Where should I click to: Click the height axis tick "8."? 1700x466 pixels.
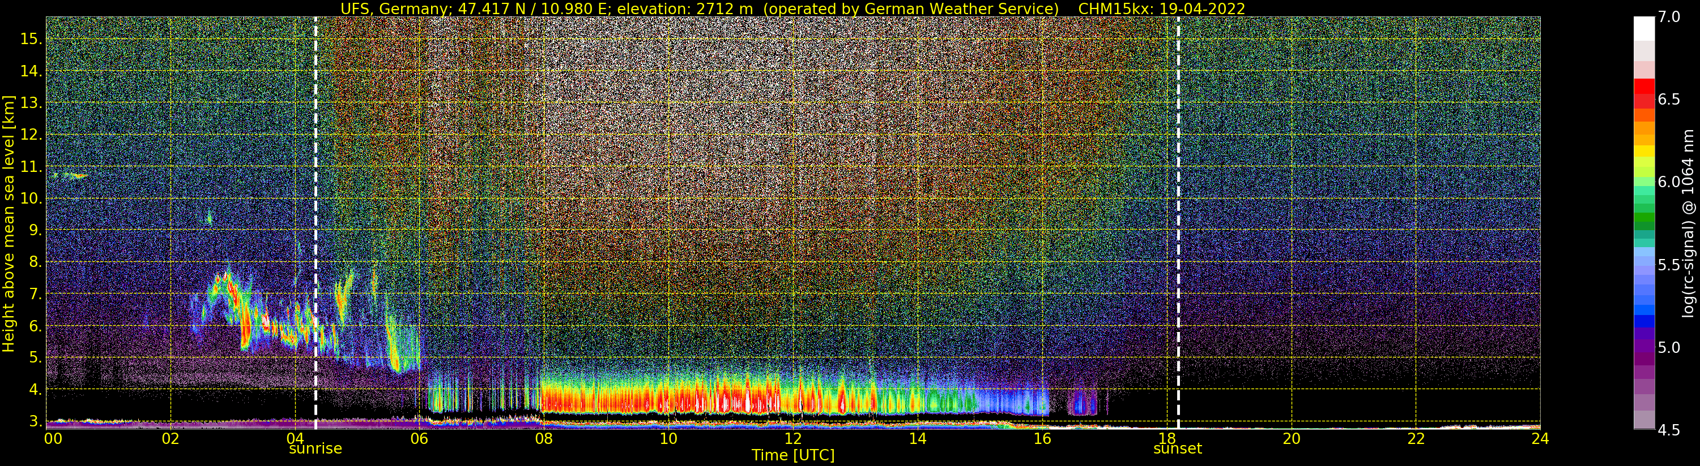click(35, 262)
